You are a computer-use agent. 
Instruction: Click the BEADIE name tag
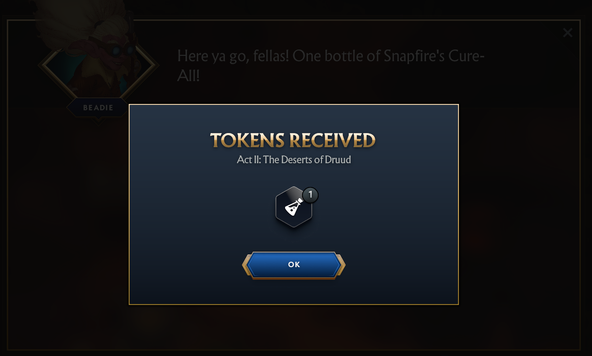(98, 108)
